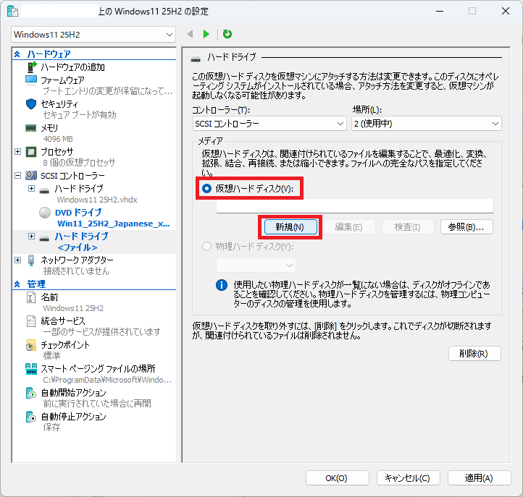Click the 名前 icon under 管理

coord(31,297)
